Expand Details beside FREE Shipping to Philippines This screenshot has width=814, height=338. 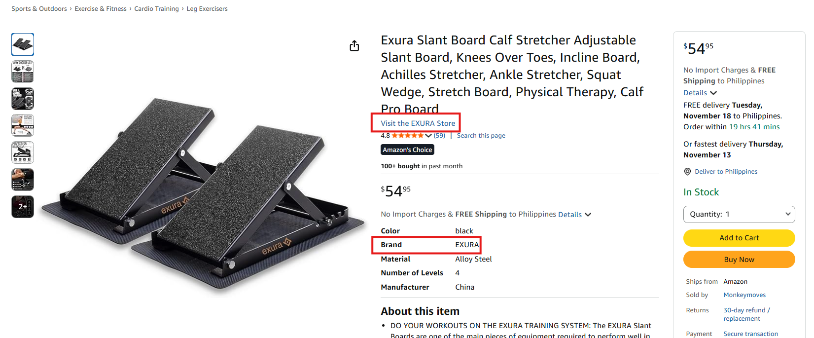[x=574, y=215]
